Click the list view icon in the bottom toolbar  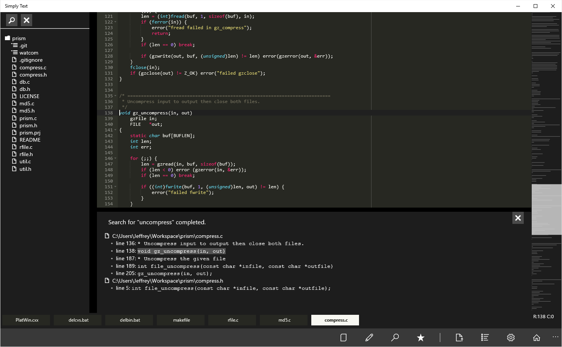pyautogui.click(x=485, y=338)
